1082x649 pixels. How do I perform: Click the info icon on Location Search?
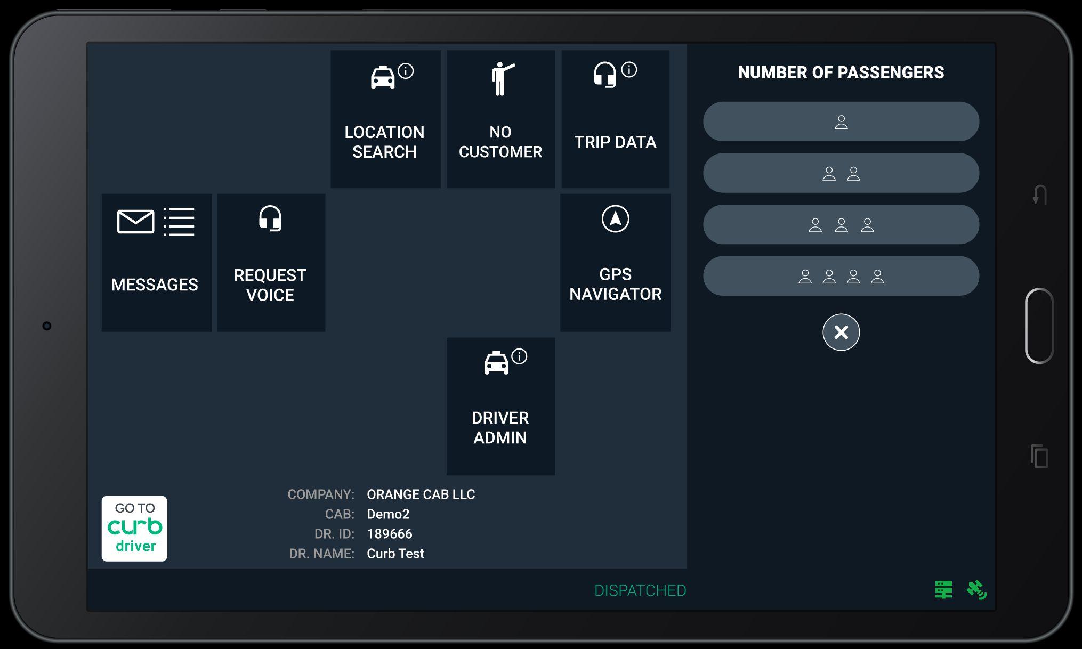(406, 71)
